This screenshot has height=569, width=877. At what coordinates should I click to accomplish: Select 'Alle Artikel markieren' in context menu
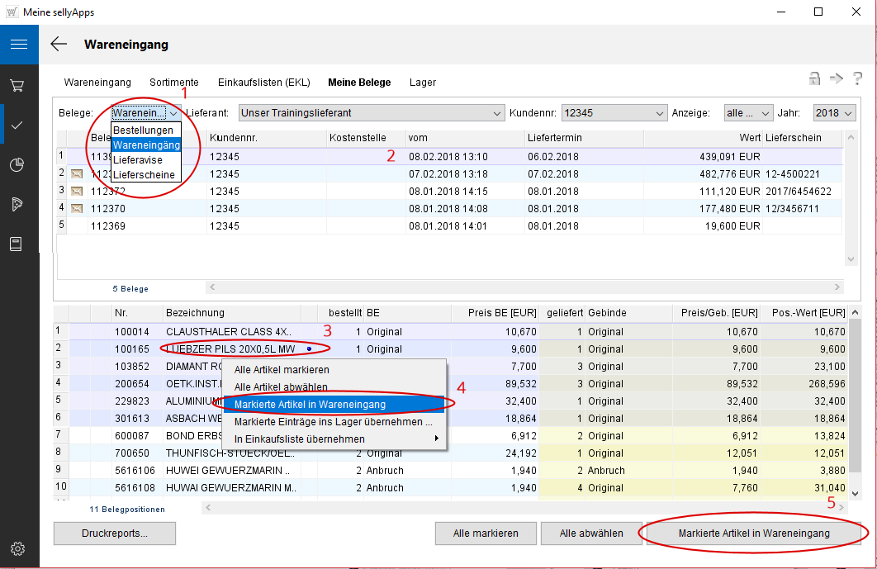282,370
